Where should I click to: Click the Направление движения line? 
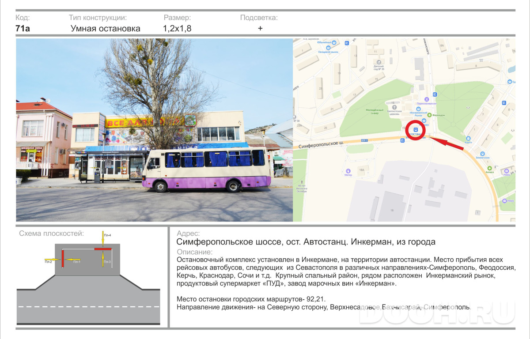click(323, 307)
